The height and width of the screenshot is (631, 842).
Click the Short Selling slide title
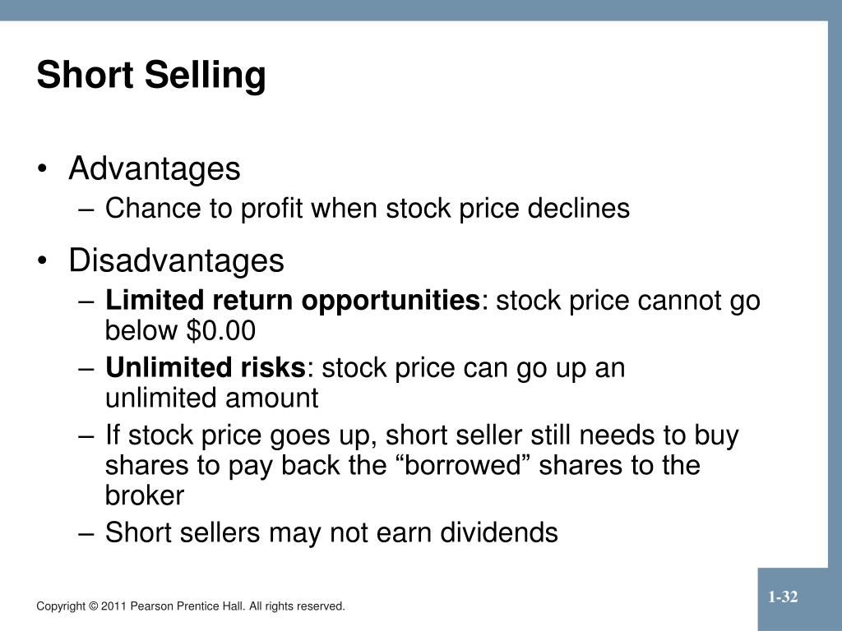pos(151,75)
